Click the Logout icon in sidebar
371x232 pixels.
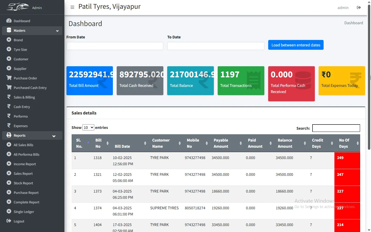tap(9, 221)
